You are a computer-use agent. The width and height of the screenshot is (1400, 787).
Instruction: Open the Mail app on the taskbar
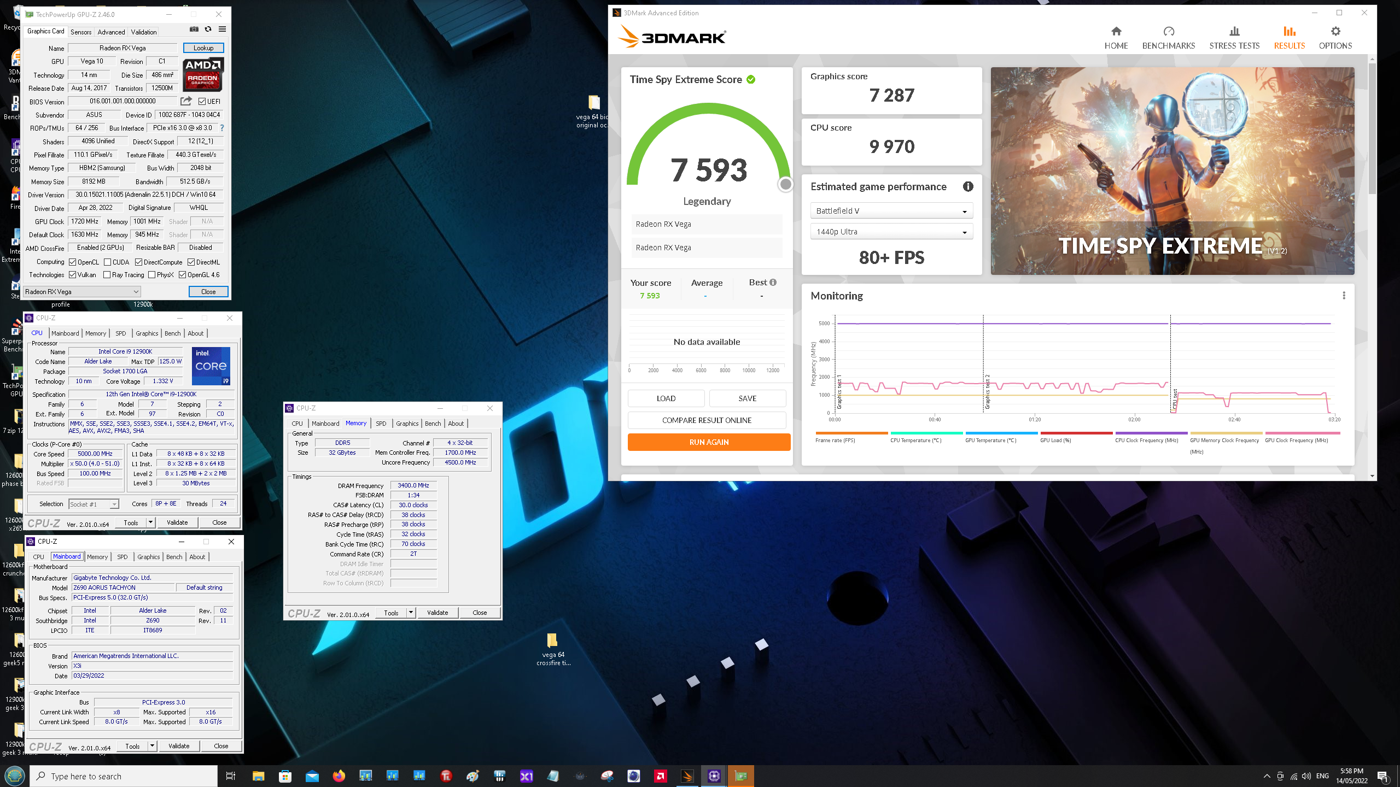312,776
